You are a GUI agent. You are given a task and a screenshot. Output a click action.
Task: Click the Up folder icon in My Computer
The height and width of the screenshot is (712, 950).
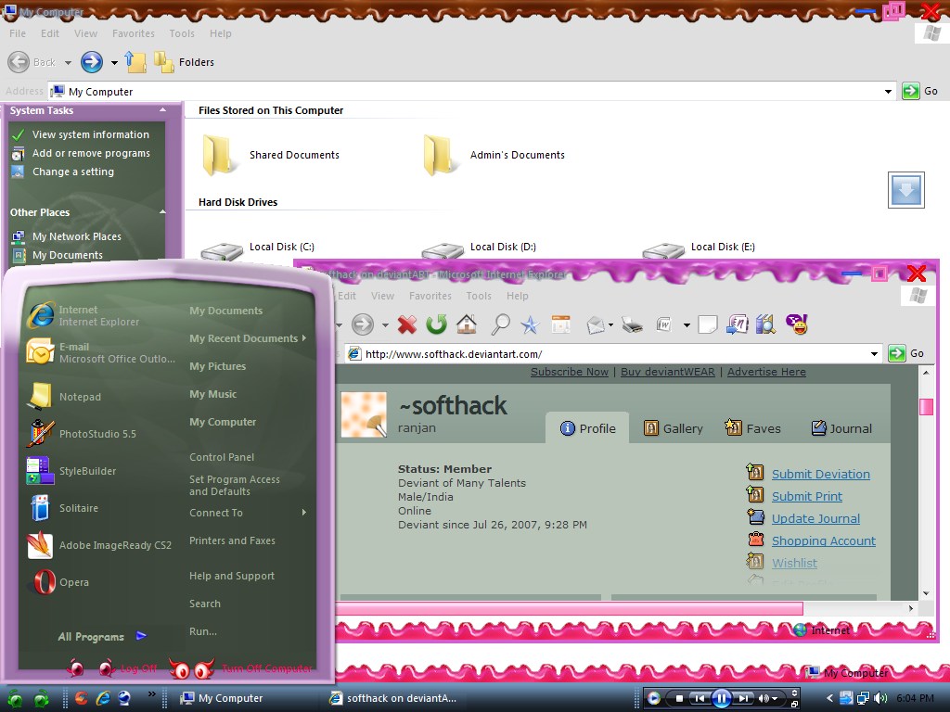click(x=136, y=62)
